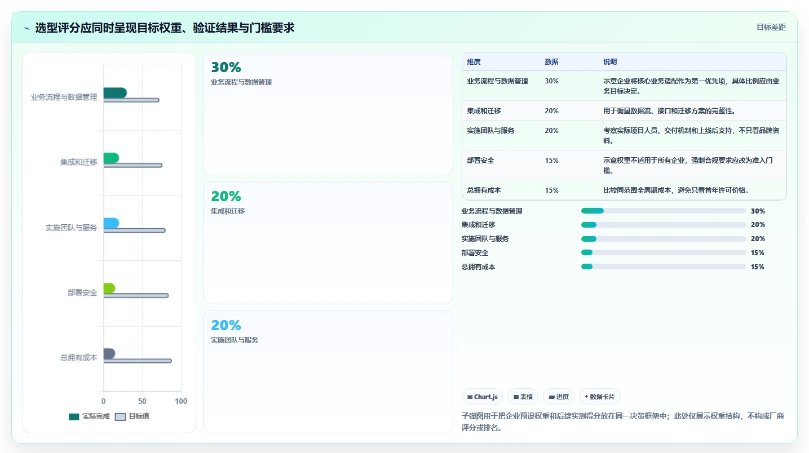Click the 100 tick on the chart axis
This screenshot has width=809, height=453.
[x=181, y=402]
